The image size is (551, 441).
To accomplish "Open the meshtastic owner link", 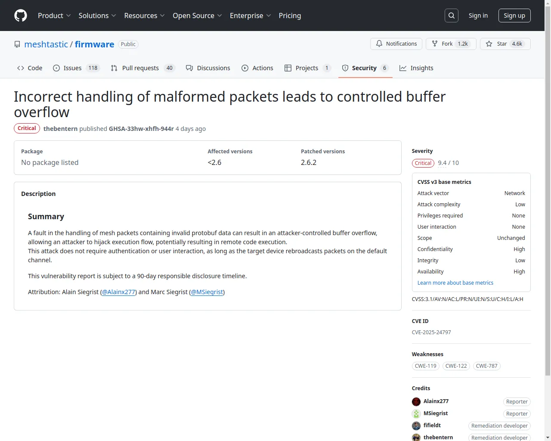I will click(46, 44).
